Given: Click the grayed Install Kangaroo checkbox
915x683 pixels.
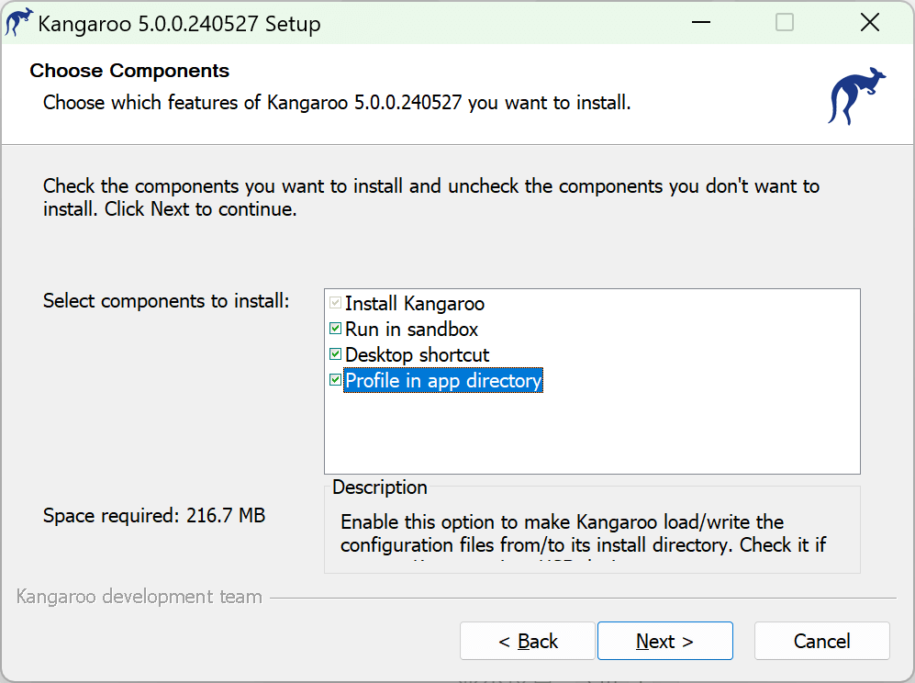Looking at the screenshot, I should pos(335,303).
